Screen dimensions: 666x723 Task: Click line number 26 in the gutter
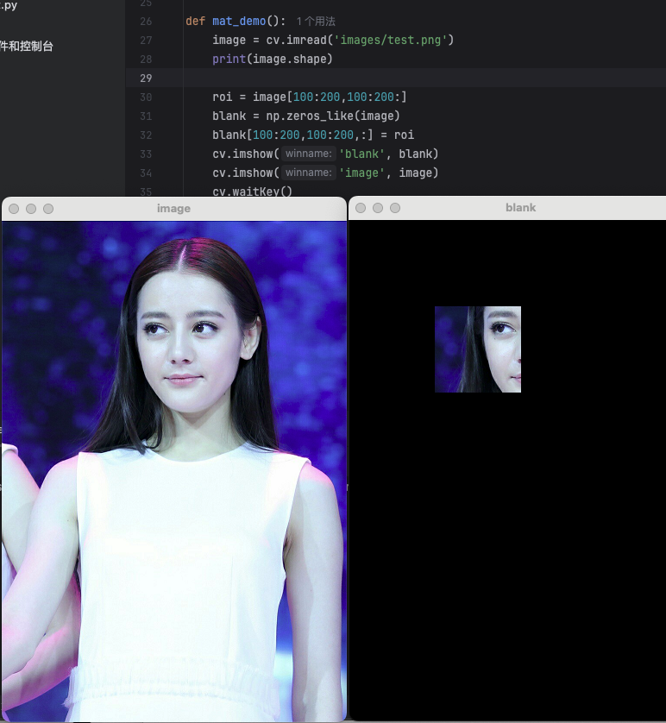coord(146,22)
